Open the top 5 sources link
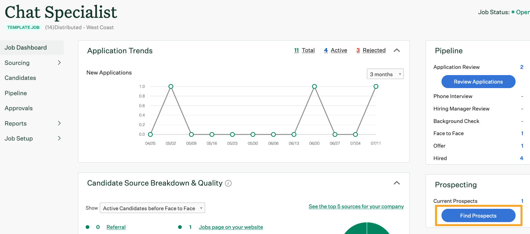The height and width of the screenshot is (234, 530). click(x=356, y=207)
